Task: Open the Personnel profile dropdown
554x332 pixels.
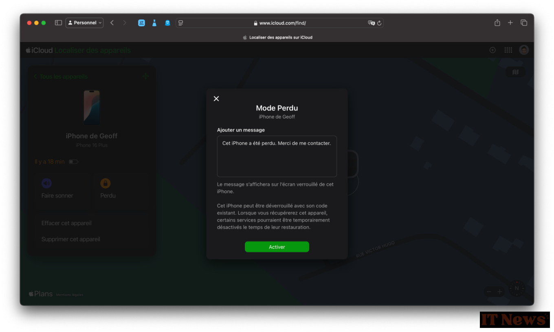Action: tap(85, 23)
